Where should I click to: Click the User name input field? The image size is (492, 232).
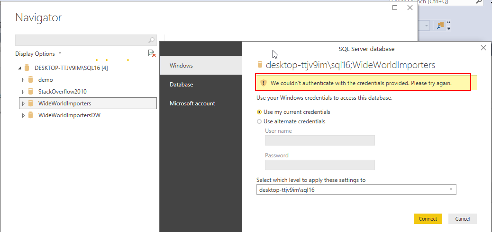tap(320, 140)
